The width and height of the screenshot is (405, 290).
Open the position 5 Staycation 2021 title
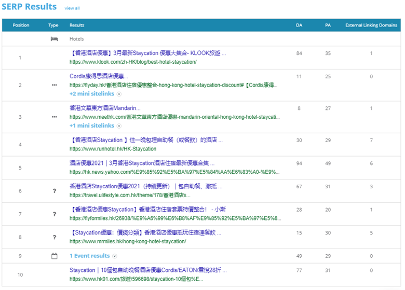(142, 163)
